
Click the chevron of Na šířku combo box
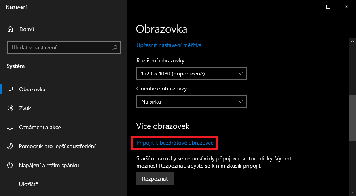point(240,102)
